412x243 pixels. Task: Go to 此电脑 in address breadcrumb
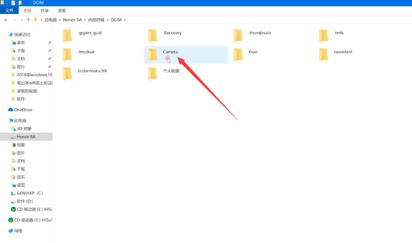click(51, 20)
